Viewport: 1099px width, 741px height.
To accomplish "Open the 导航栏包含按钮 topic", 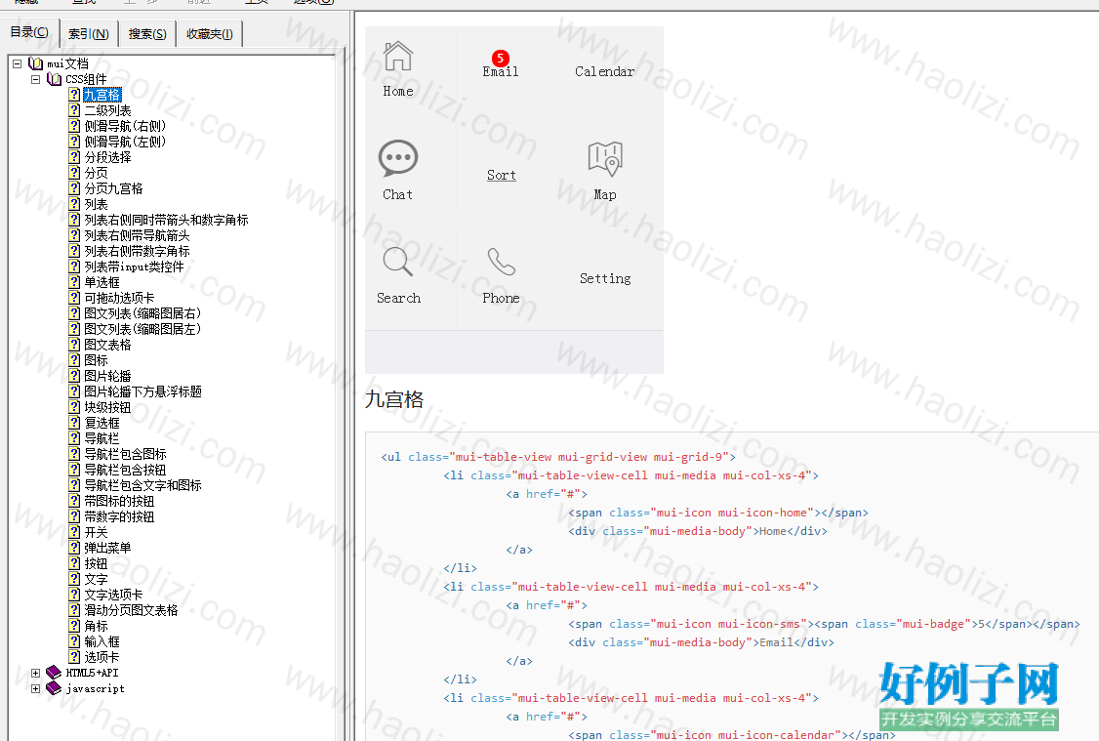I will click(x=125, y=470).
